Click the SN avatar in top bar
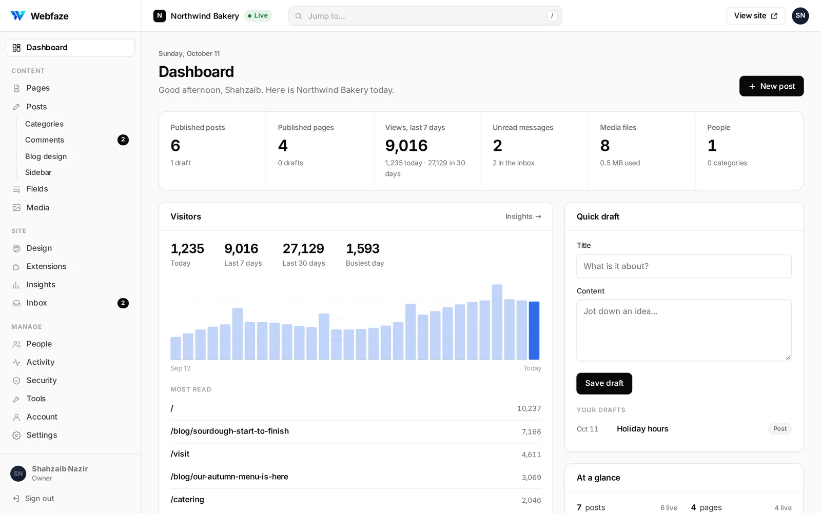 (x=800, y=16)
